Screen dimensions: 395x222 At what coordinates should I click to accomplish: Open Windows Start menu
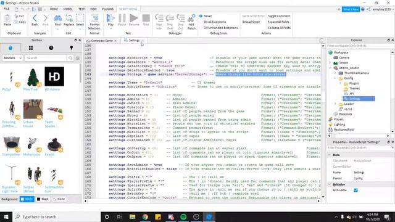pos(6,216)
